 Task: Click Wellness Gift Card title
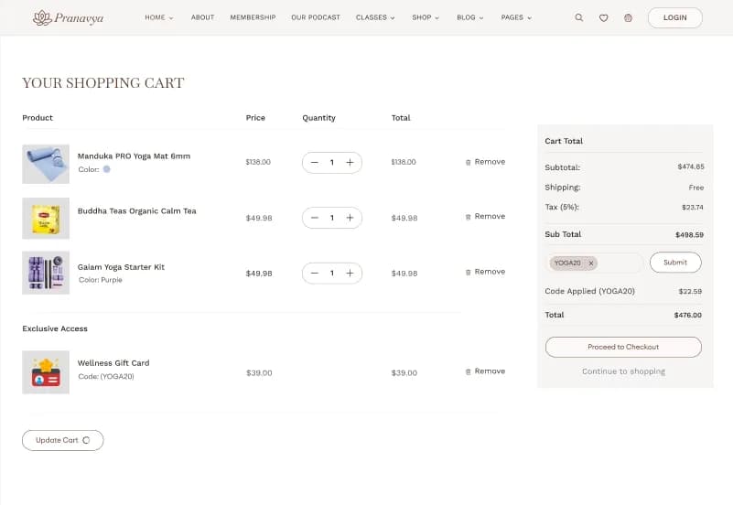(113, 363)
